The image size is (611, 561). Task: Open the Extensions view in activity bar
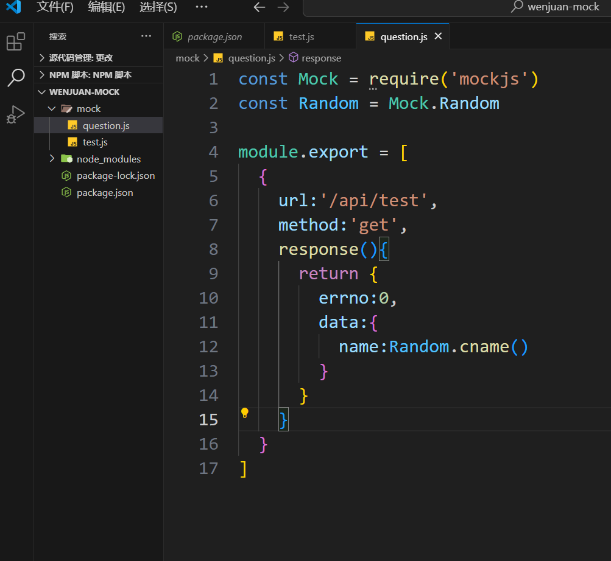16,41
